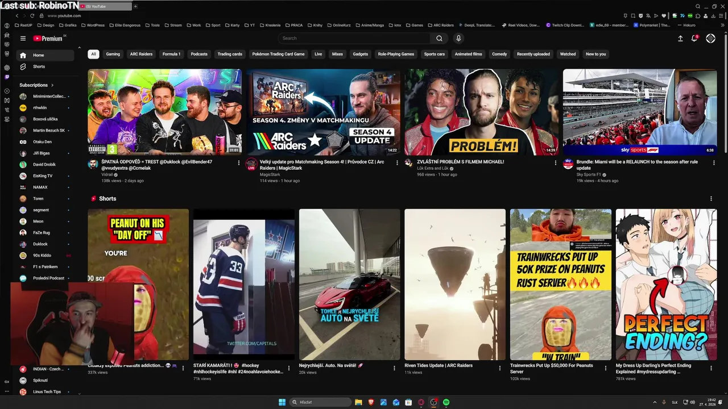Open the Anime/Manga bookmarks folder
Image resolution: width=728 pixels, height=409 pixels.
click(369, 25)
